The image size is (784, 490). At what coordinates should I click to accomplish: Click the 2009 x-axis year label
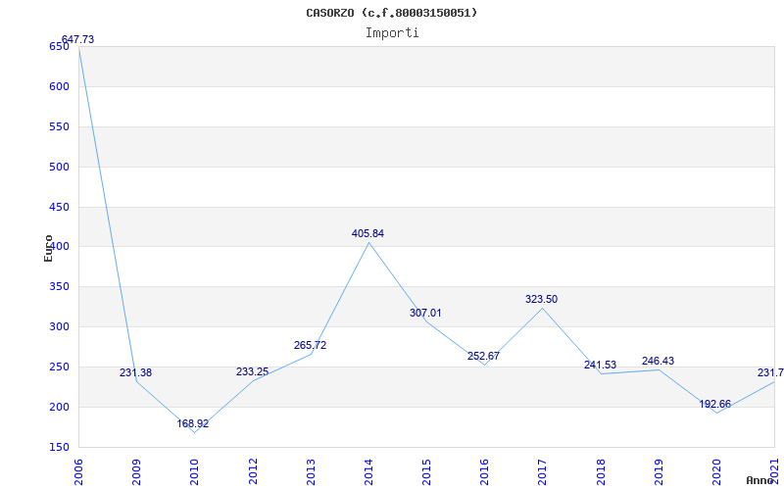(136, 471)
